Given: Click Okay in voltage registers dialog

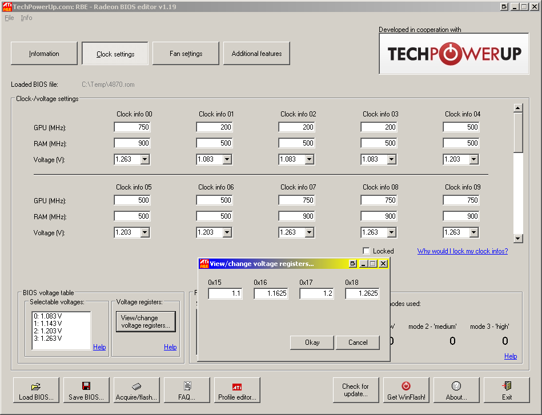Looking at the screenshot, I should [x=312, y=343].
